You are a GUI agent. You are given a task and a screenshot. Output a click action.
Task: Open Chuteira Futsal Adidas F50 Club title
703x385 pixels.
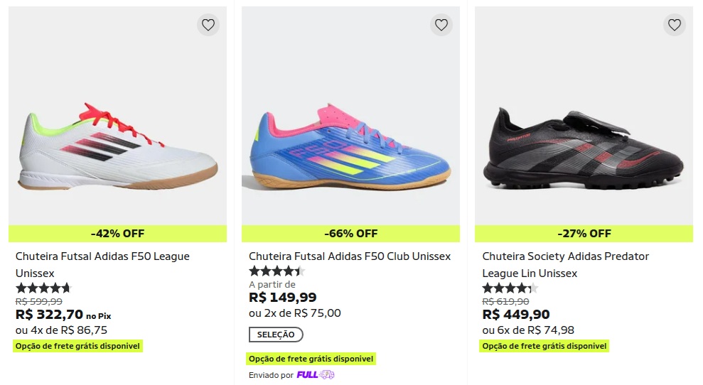coord(350,256)
